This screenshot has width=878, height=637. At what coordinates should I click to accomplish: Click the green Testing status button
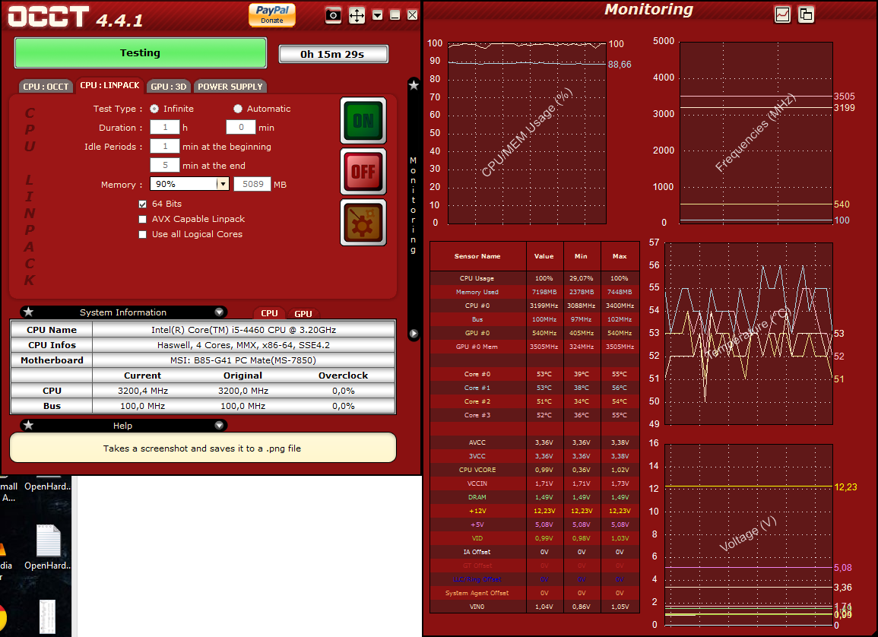click(x=140, y=53)
